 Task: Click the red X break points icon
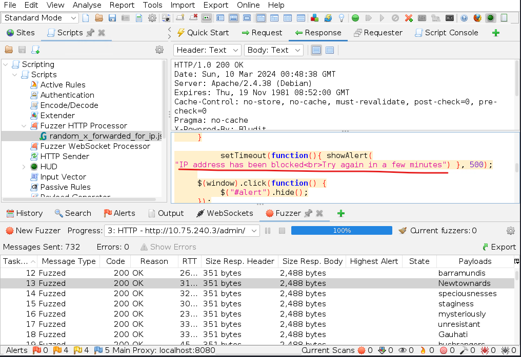coord(409,18)
